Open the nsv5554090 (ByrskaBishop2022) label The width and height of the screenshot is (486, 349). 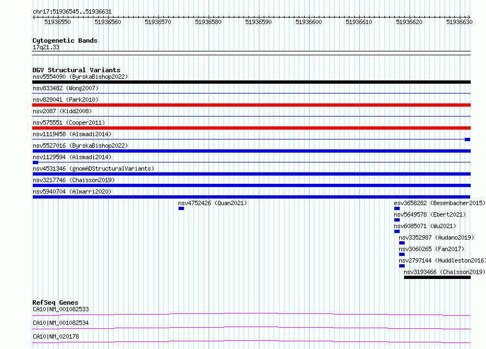[80, 77]
